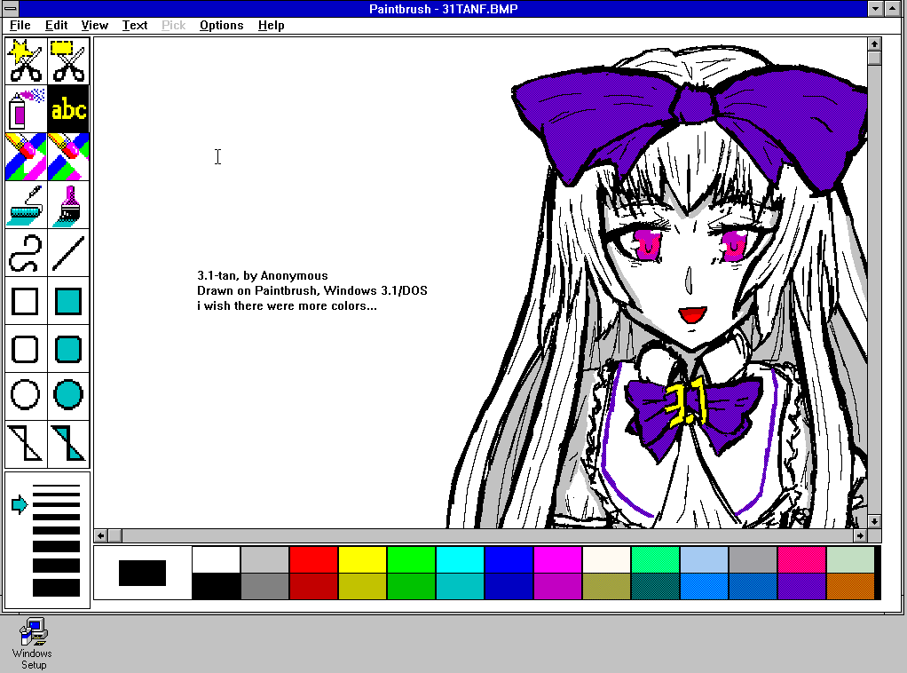Select the Scissors free-form cutout tool
Screen dimensions: 907x673
[26, 60]
